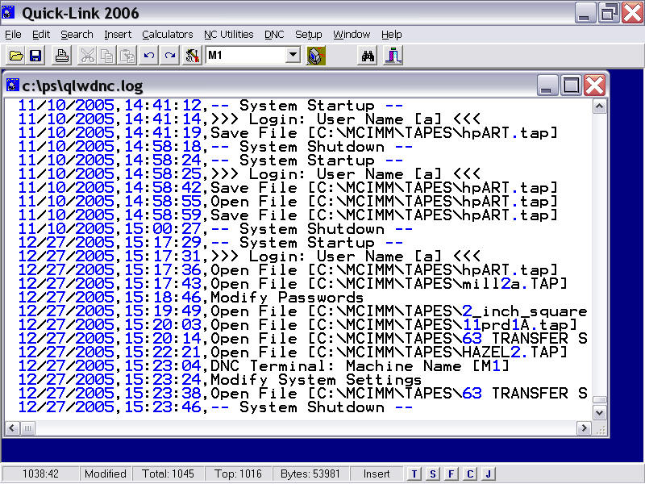This screenshot has width=645, height=484.
Task: Minimize the qlwdnc.log document window
Action: (x=547, y=86)
